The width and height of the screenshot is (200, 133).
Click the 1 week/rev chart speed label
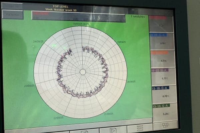click(x=137, y=16)
